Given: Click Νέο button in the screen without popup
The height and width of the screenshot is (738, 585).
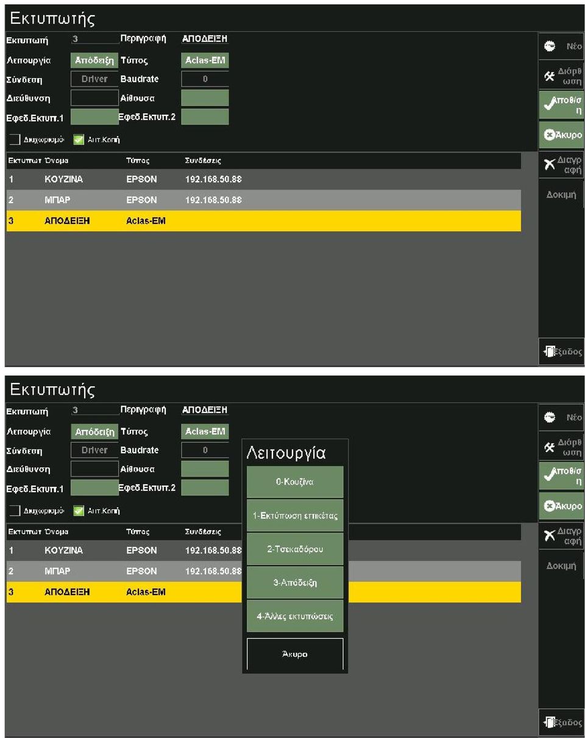Looking at the screenshot, I should click(561, 46).
